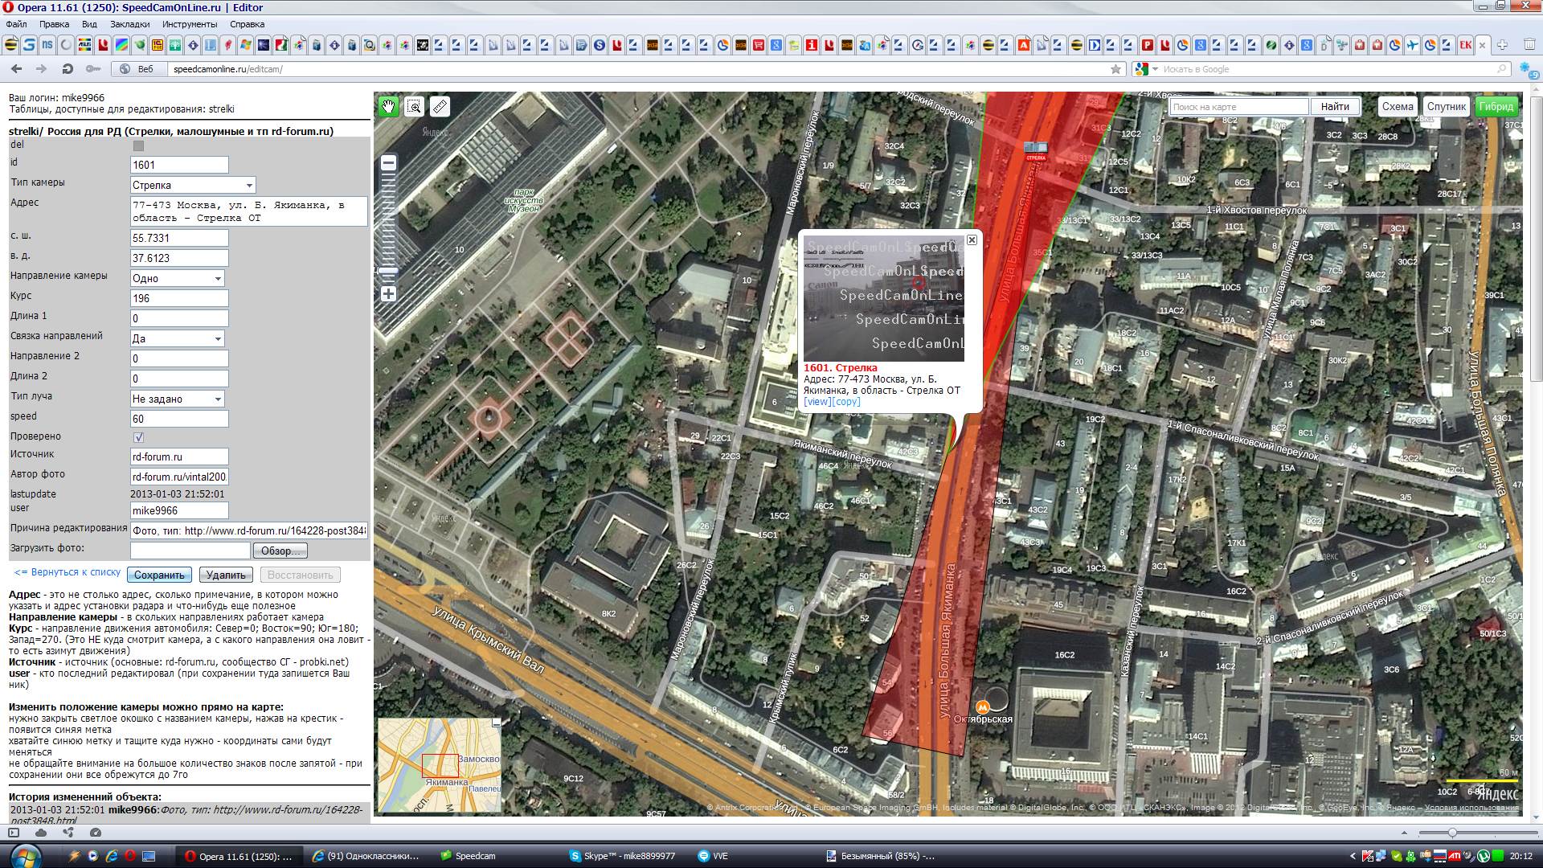Screen dimensions: 1543x868
Task: Open the Закладки menu
Action: pos(129,24)
